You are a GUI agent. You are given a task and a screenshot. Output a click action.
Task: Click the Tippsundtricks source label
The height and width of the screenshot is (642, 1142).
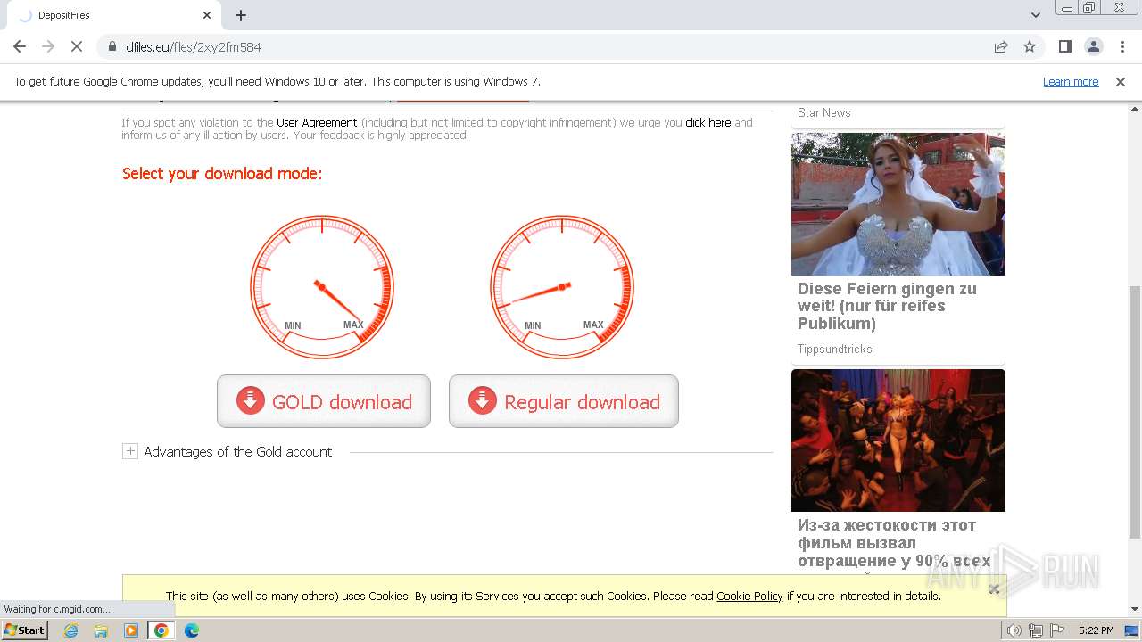tap(835, 349)
